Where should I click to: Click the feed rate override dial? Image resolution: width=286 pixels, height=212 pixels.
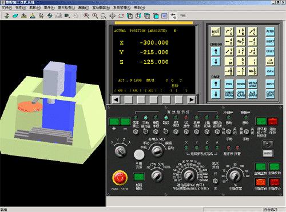pos(189,175)
